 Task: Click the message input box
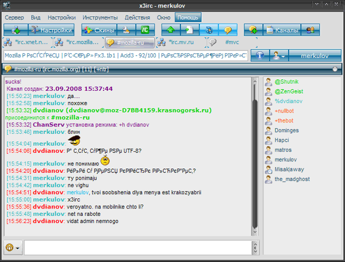[x=138, y=248]
